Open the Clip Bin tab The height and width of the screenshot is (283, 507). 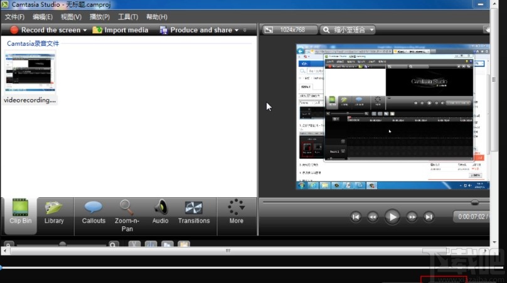[20, 216]
